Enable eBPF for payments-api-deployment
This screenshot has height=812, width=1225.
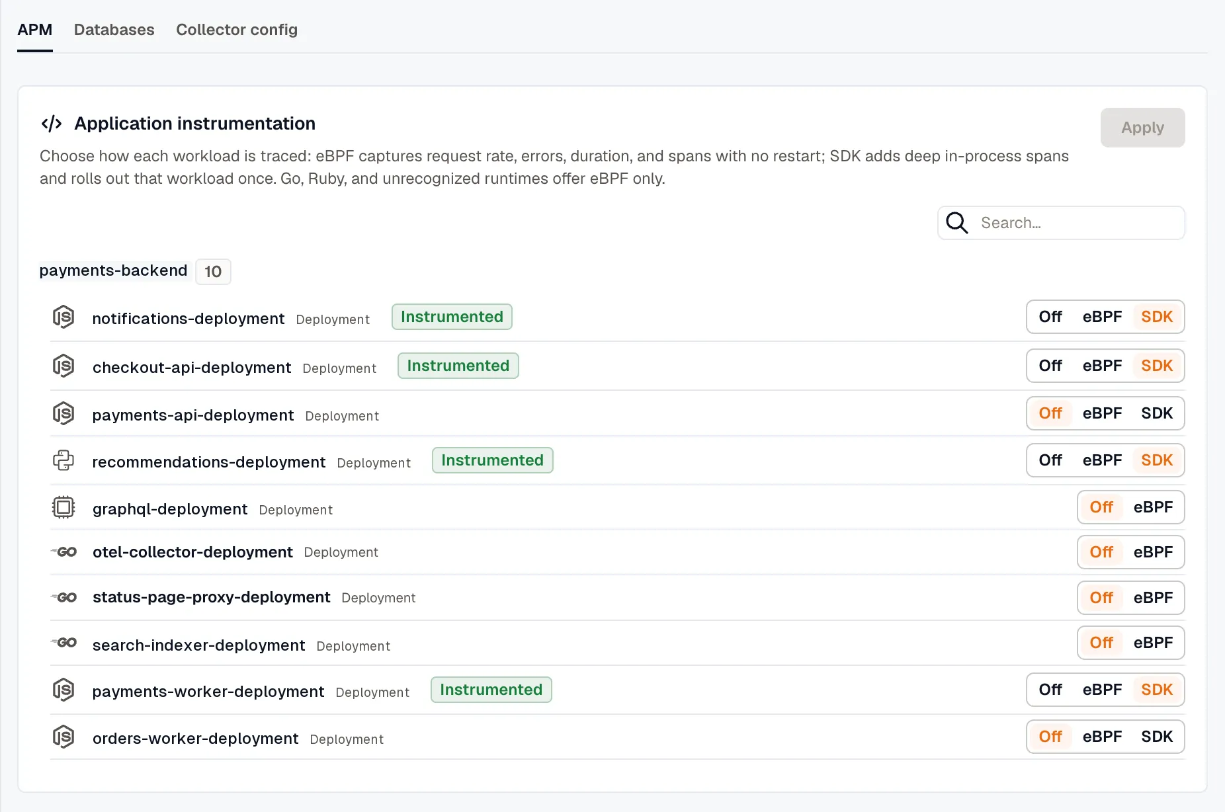point(1102,413)
